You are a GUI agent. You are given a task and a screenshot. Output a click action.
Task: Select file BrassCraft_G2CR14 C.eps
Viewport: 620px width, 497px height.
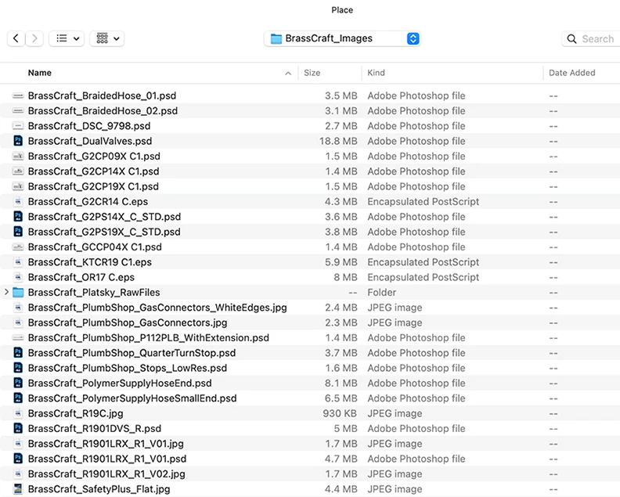88,202
